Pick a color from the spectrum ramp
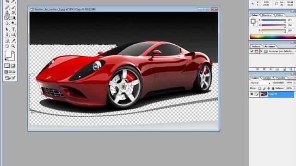 (272, 37)
